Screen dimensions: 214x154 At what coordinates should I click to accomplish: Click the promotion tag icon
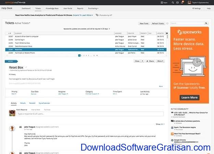97,15
